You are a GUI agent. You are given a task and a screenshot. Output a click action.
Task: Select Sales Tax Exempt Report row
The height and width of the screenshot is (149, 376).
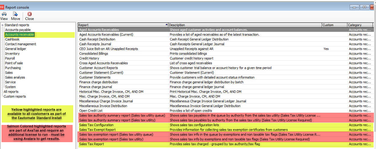point(226,130)
